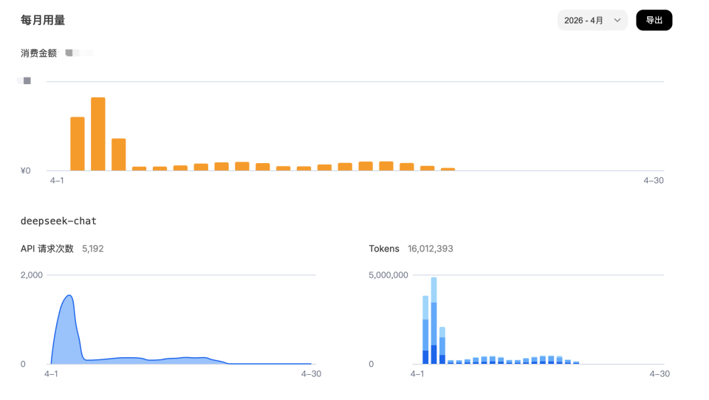Click the API 请求次数 label

tap(47, 249)
